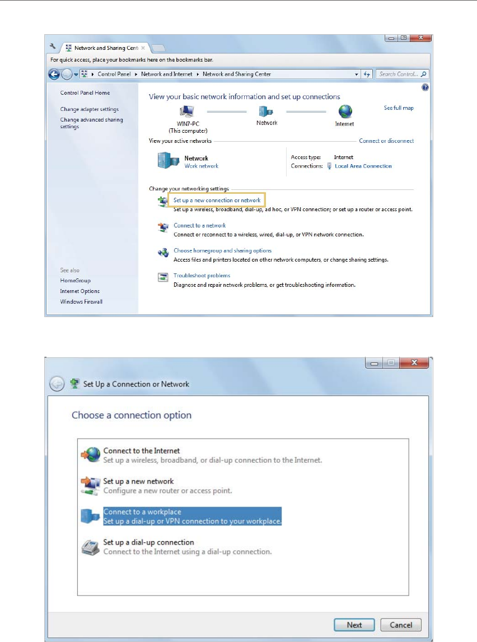Click the WIN7-PC computer icon
Image resolution: width=477 pixels, height=642 pixels.
pos(186,111)
